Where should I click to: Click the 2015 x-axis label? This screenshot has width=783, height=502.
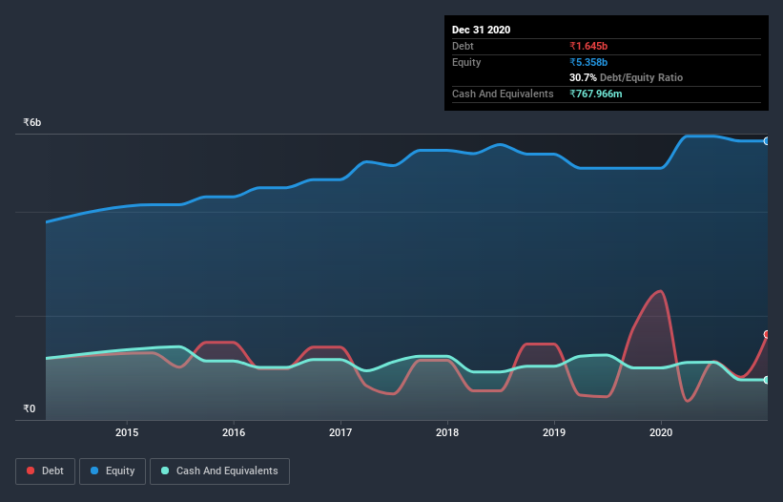(127, 432)
